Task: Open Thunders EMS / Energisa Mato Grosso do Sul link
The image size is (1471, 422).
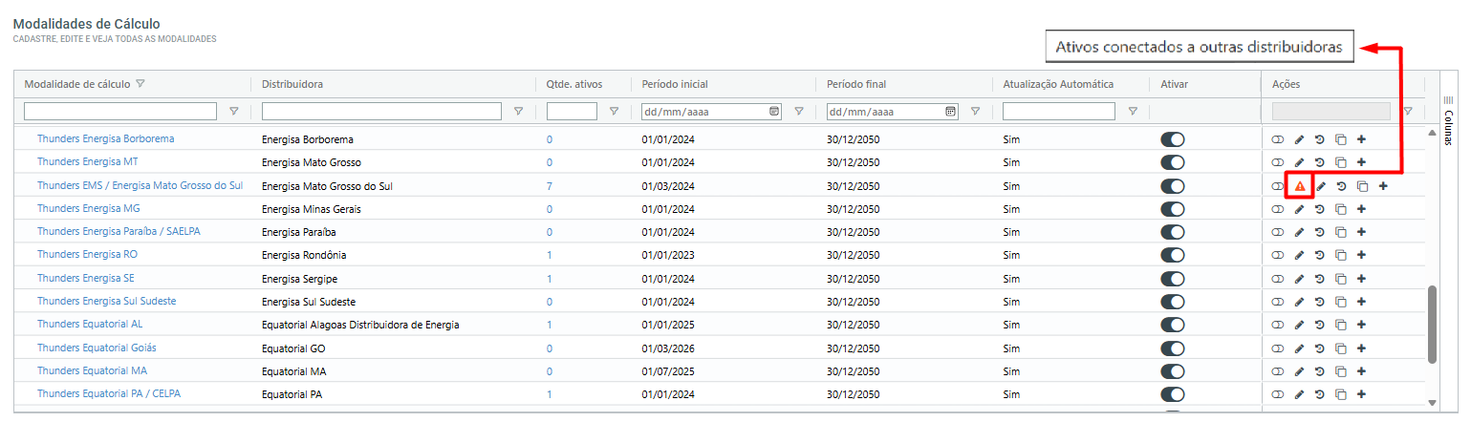Action: point(140,185)
